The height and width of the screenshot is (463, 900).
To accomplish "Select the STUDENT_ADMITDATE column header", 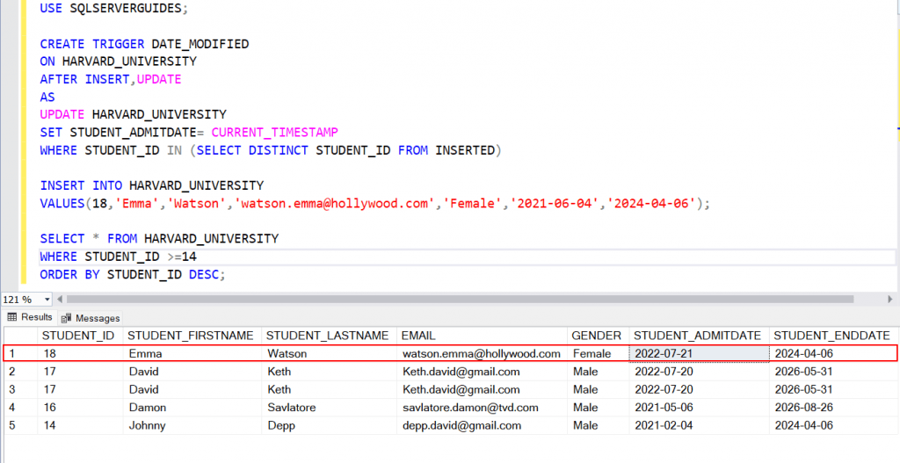I will [697, 336].
